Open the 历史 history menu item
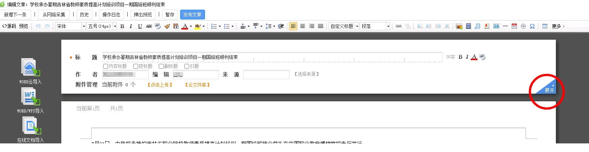 [84, 15]
